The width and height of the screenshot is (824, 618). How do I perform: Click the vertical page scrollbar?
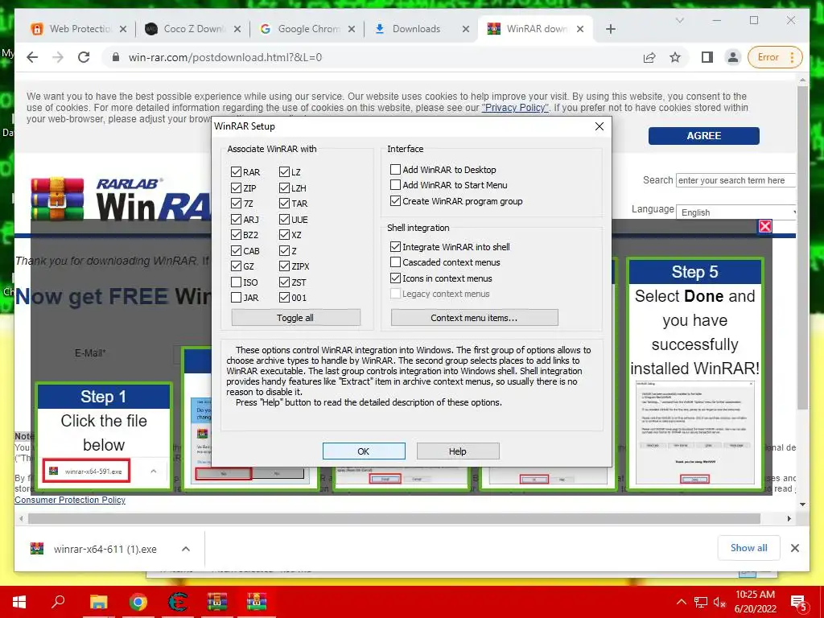(802, 247)
